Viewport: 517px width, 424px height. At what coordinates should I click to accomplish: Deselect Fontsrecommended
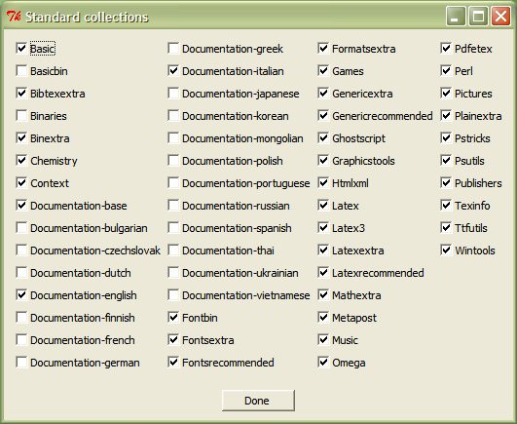[173, 363]
